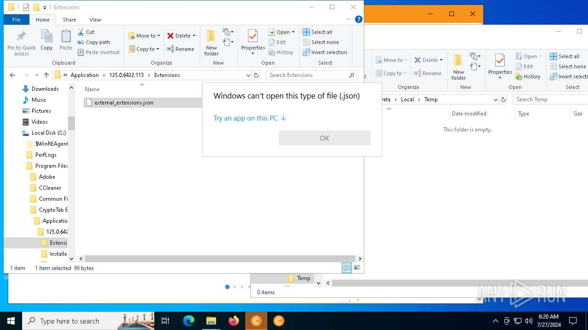Open Firefox from taskbar
Image resolution: width=588 pixels, height=330 pixels.
point(234,321)
